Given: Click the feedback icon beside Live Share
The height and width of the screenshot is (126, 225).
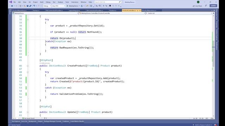Looking at the screenshot, I should [x=206, y=6].
